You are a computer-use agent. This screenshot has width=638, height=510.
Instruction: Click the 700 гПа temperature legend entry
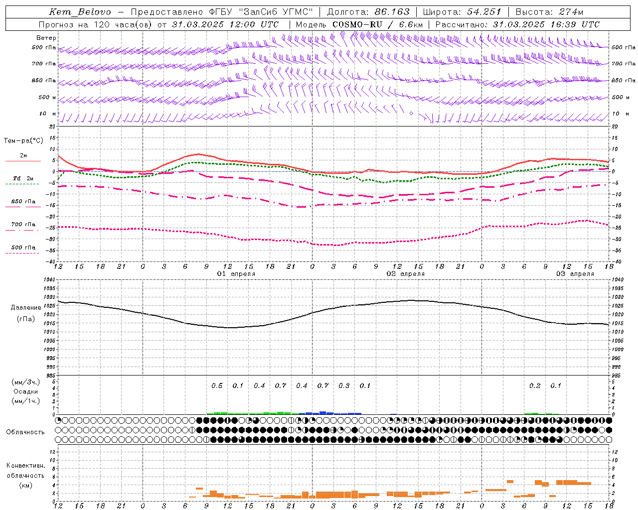(x=23, y=224)
